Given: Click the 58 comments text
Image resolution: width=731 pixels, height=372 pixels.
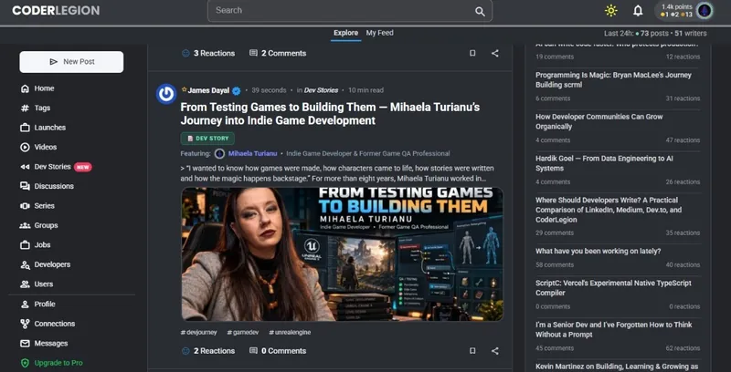Looking at the screenshot, I should [x=555, y=265].
